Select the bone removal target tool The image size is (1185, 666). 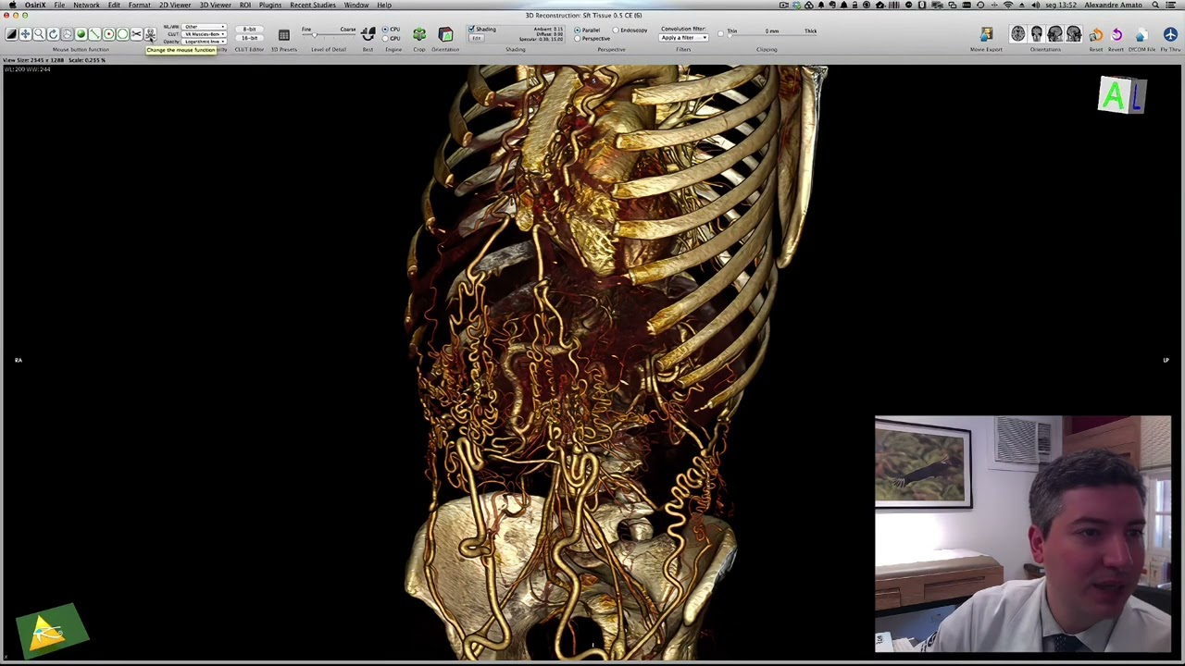108,34
